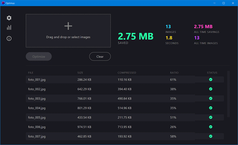Select file name foto_002.jpg

point(37,89)
